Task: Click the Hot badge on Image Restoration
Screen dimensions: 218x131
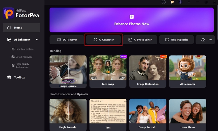Action: [163, 56]
